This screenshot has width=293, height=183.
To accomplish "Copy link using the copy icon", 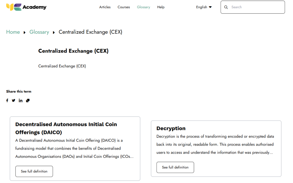I will 28,101.
